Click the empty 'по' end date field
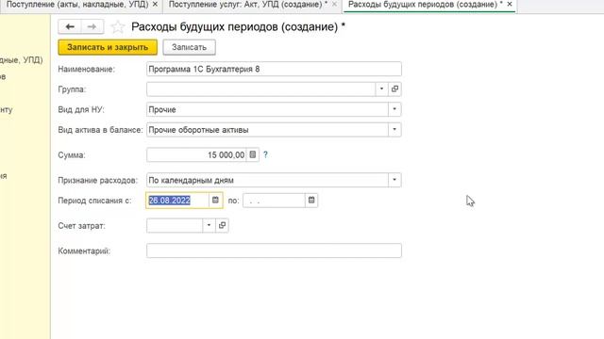This screenshot has width=604, height=339. 274,201
